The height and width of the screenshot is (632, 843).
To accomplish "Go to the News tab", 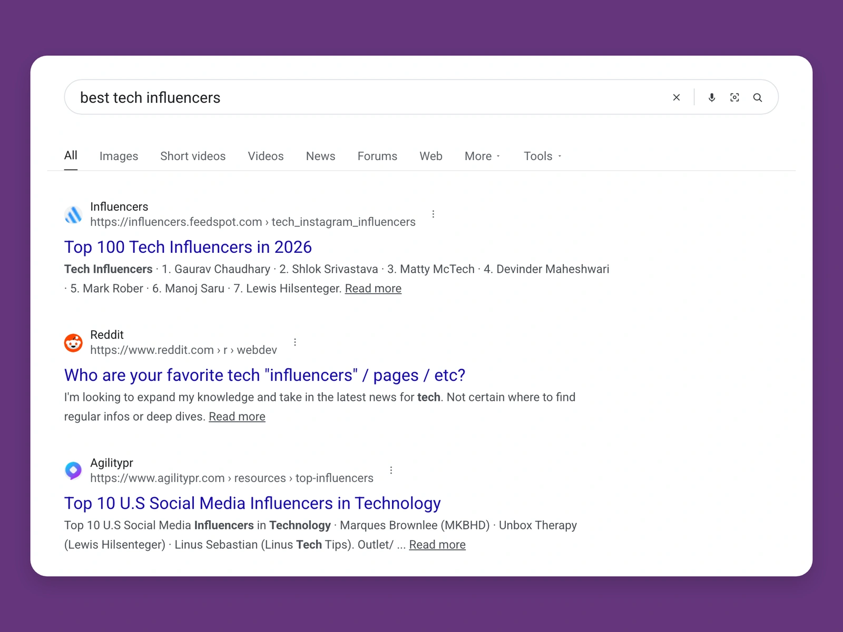I will 320,156.
